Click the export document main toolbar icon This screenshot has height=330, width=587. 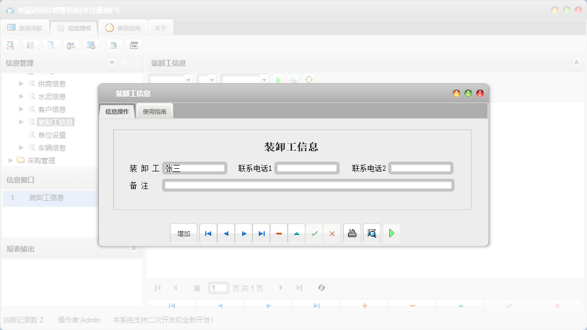pyautogui.click(x=114, y=45)
